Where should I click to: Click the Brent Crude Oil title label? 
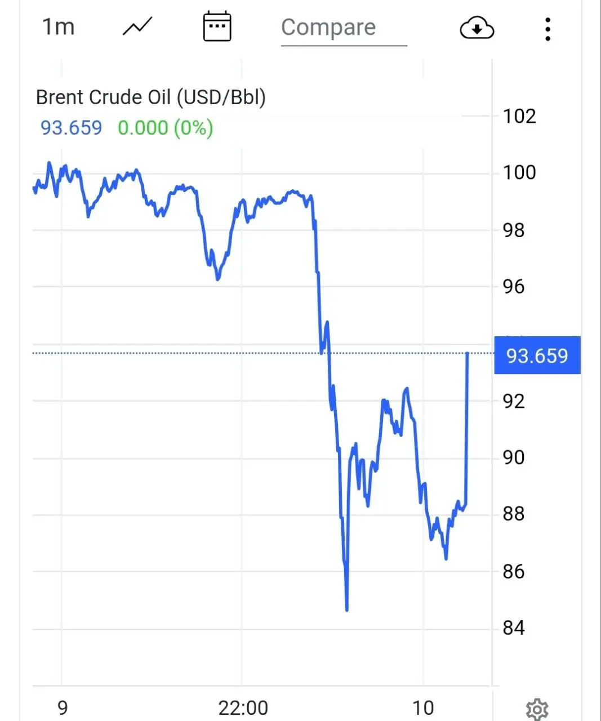(x=150, y=97)
